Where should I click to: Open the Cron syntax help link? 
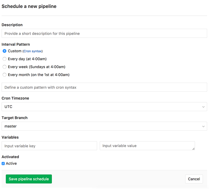coord(33,51)
